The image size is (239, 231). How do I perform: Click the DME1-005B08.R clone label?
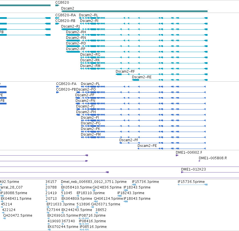213,158
